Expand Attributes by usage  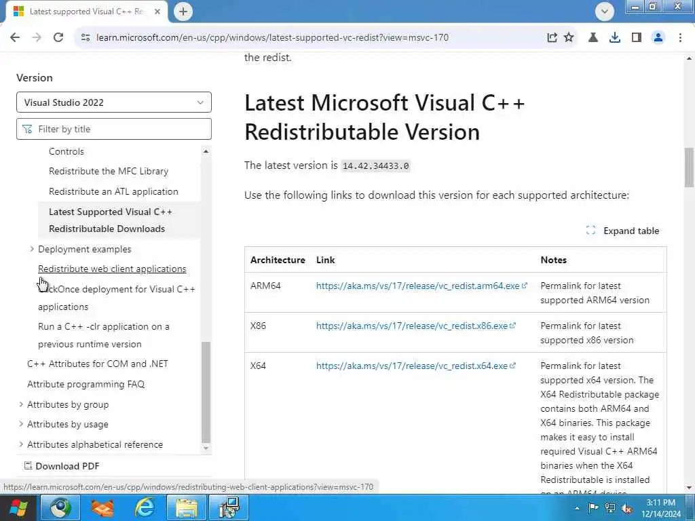pyautogui.click(x=21, y=424)
